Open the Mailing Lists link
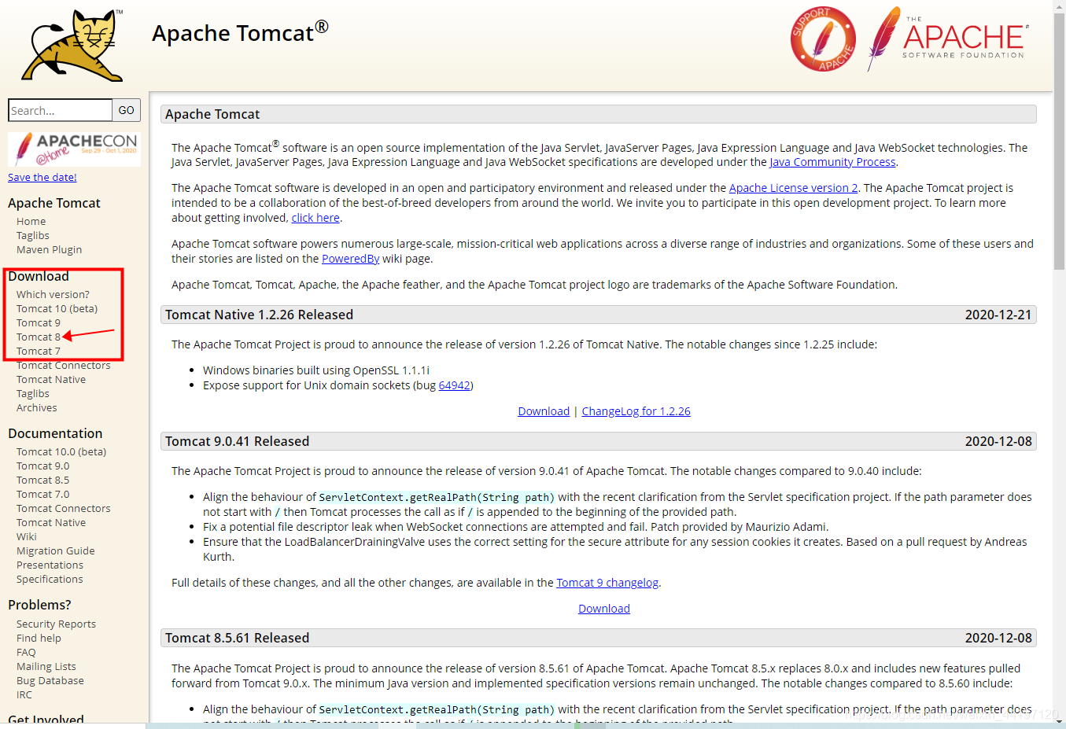 [46, 667]
